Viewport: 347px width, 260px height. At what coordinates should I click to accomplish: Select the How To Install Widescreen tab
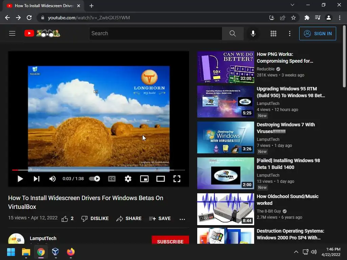[x=43, y=6]
